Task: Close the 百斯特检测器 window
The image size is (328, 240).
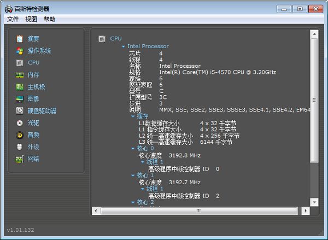Action: 315,9
